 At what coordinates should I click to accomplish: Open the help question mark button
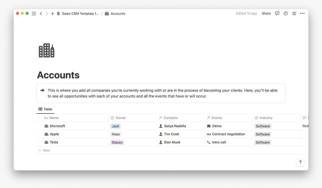tap(300, 162)
